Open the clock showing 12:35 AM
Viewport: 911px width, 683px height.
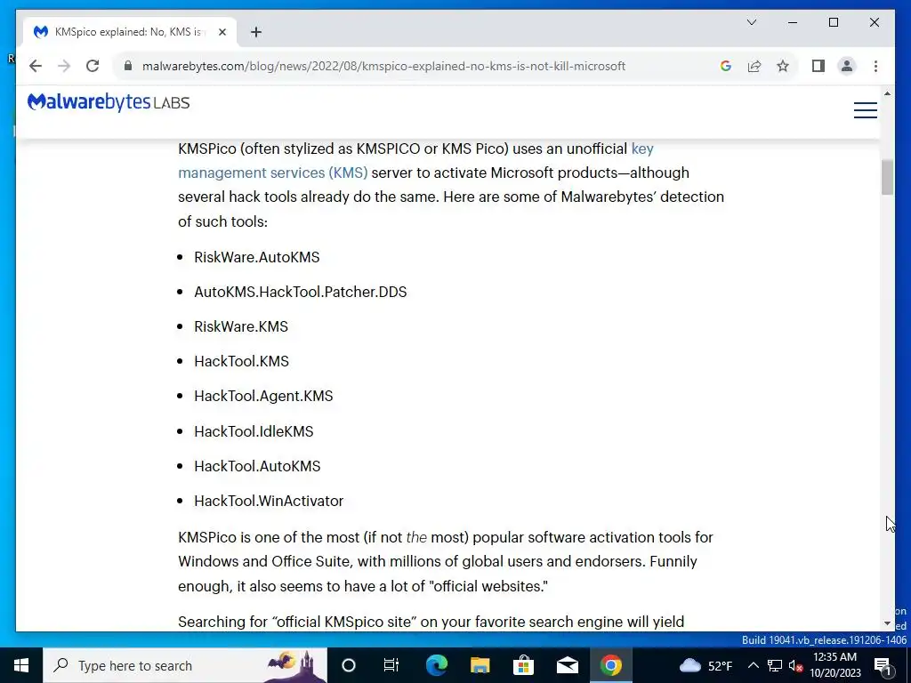834,665
